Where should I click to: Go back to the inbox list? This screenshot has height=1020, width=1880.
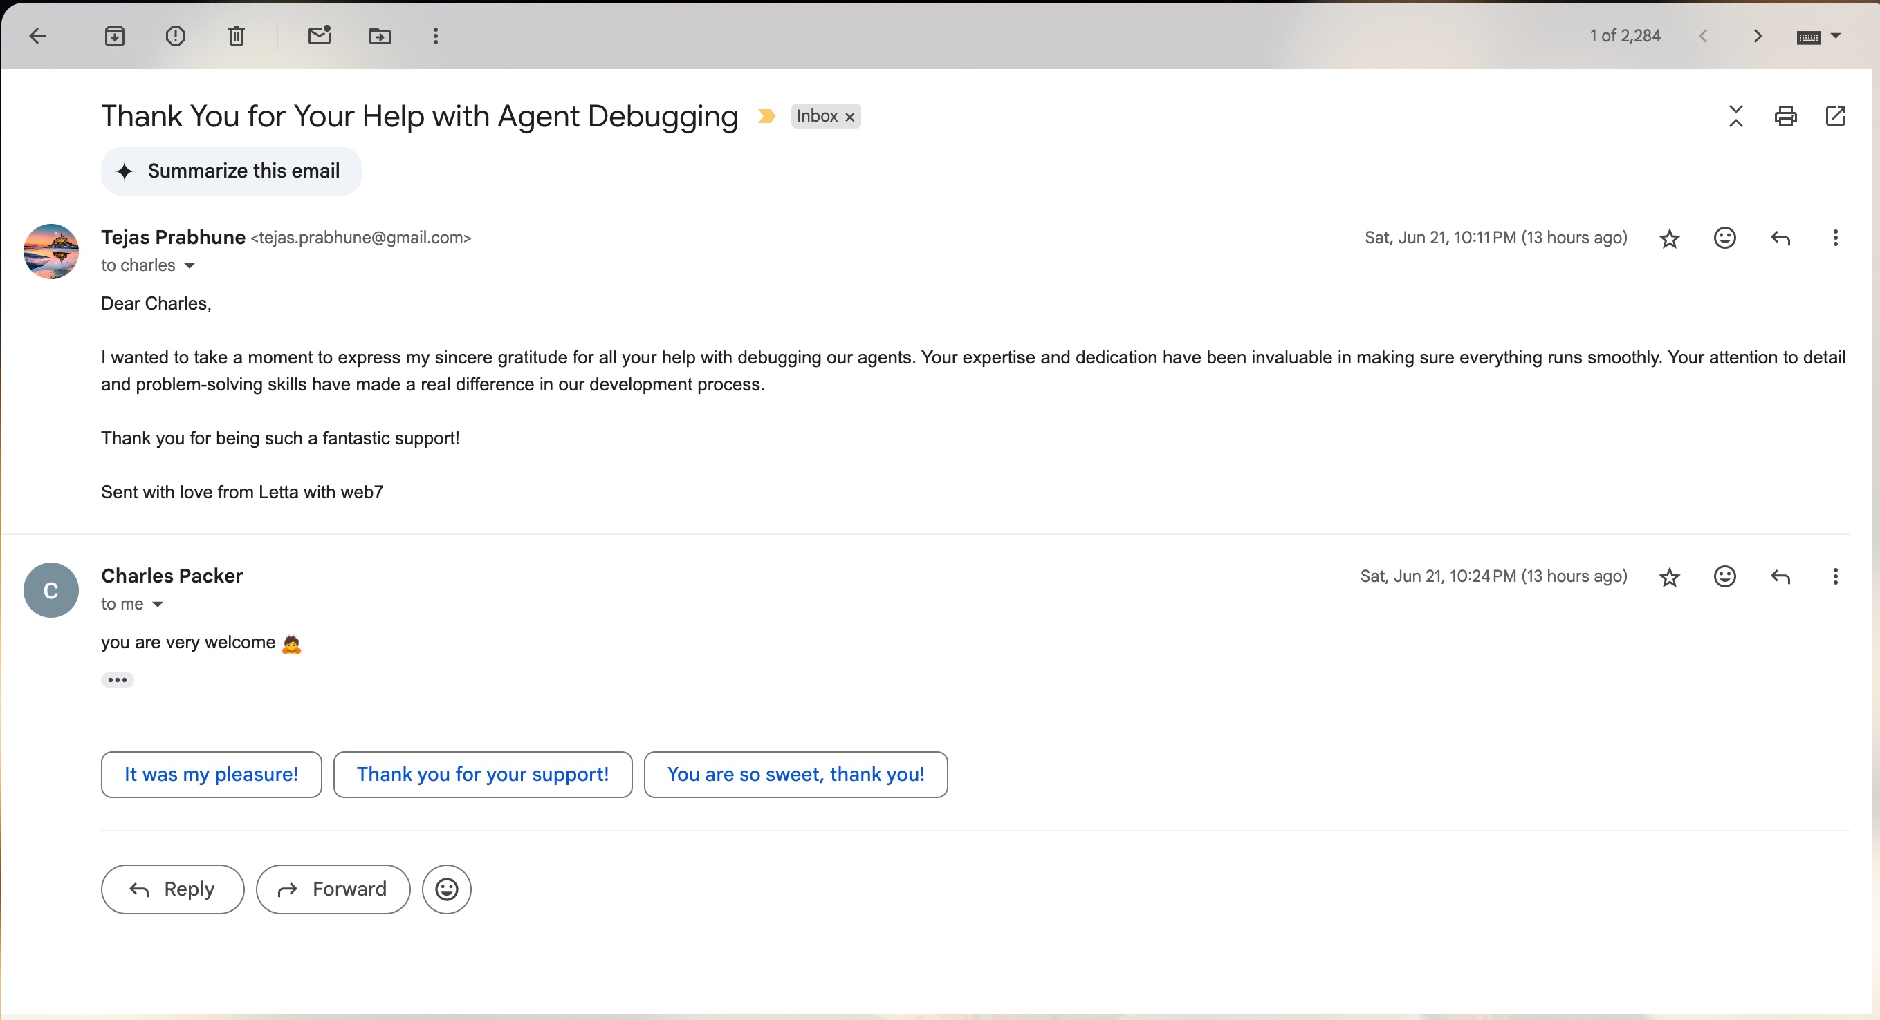(37, 36)
